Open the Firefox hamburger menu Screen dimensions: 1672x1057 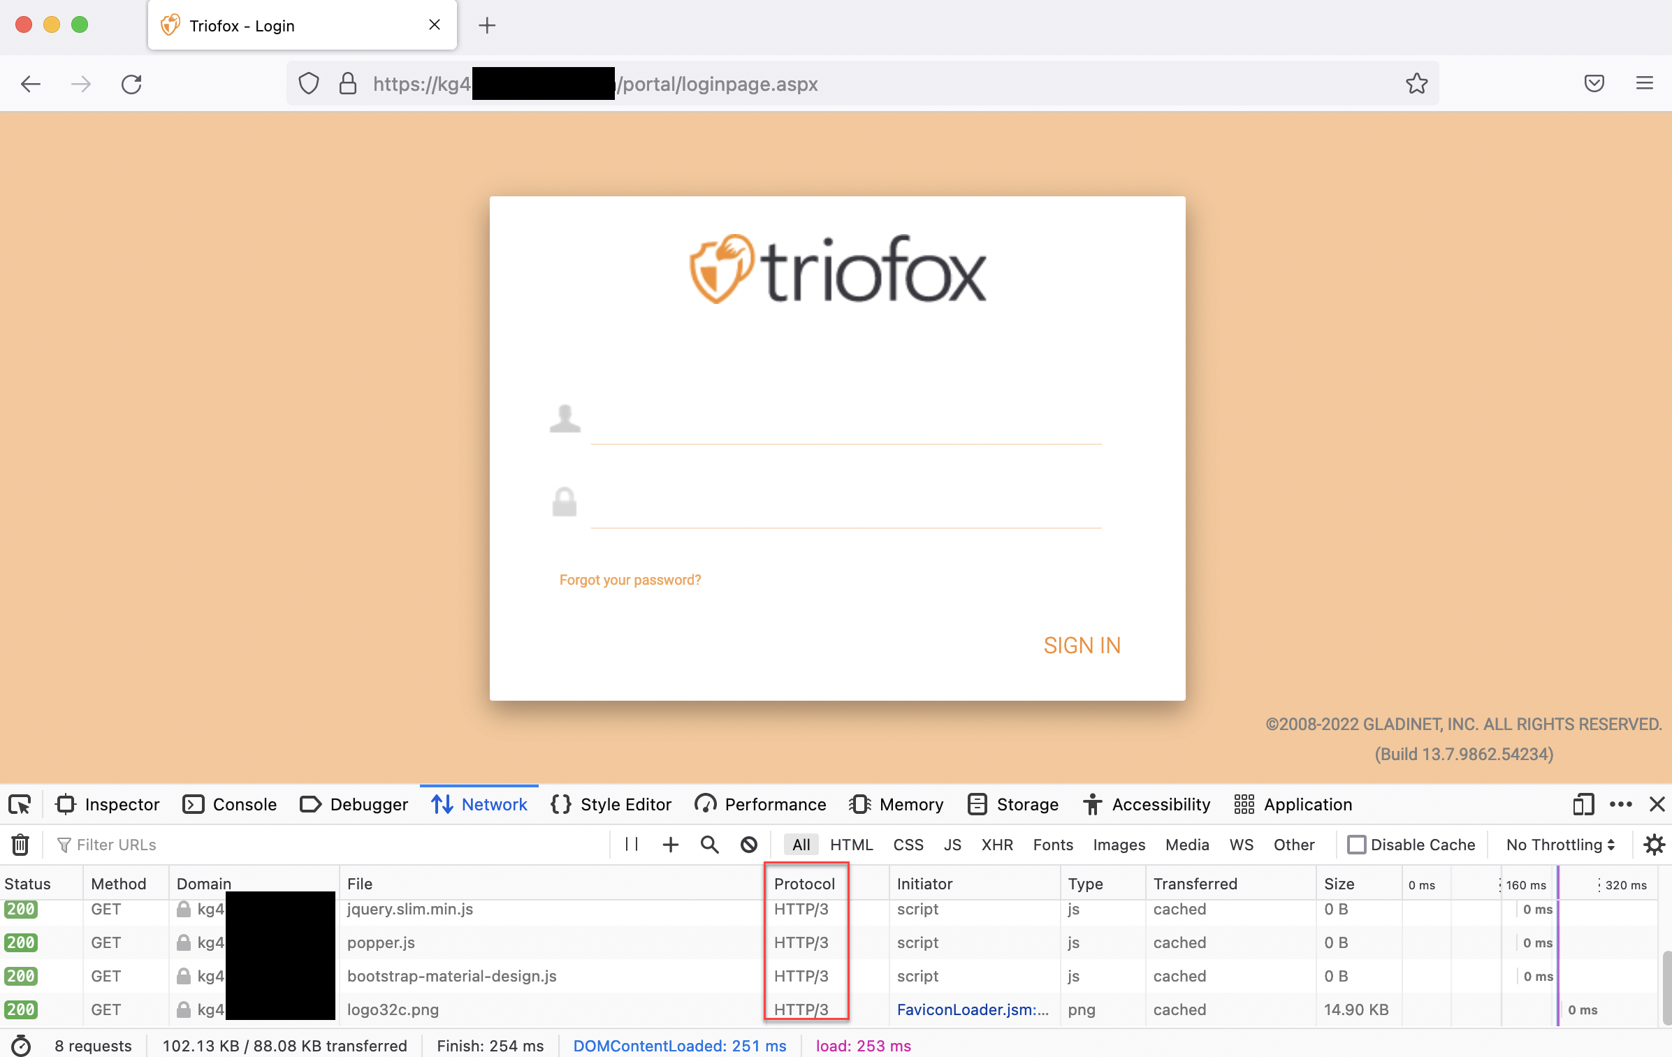coord(1645,84)
